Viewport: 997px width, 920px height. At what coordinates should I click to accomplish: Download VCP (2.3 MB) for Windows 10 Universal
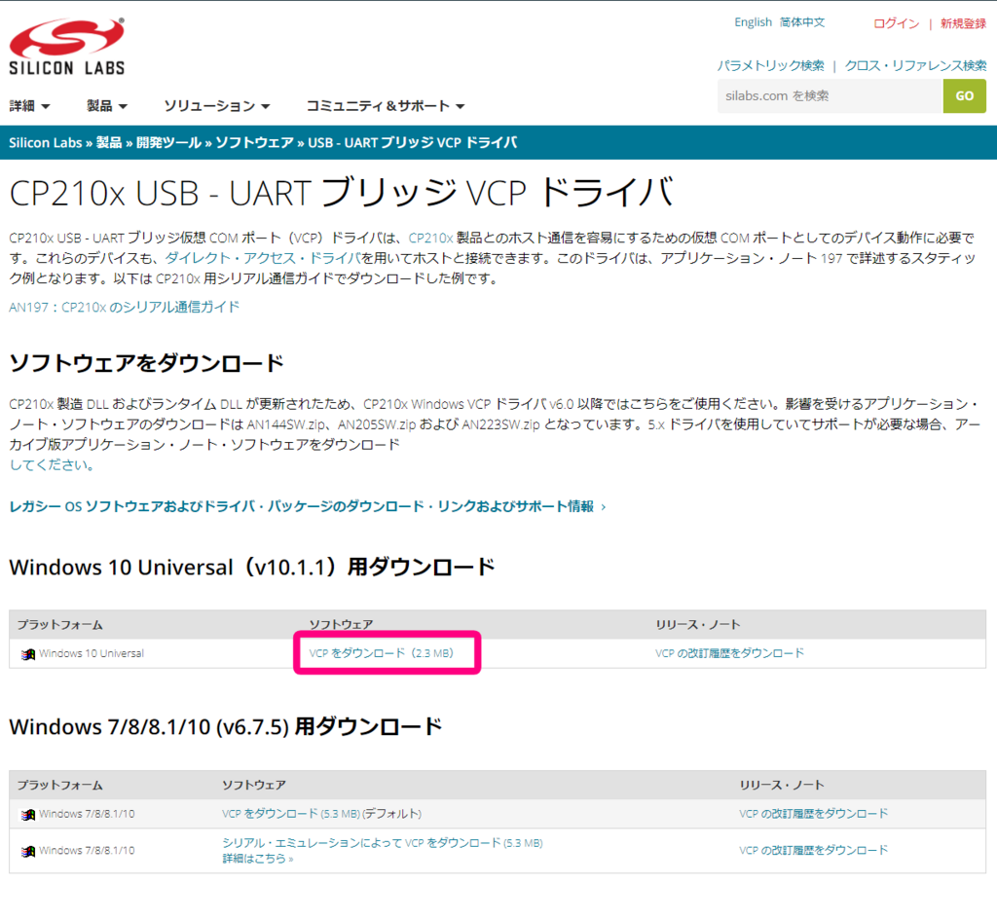[382, 653]
